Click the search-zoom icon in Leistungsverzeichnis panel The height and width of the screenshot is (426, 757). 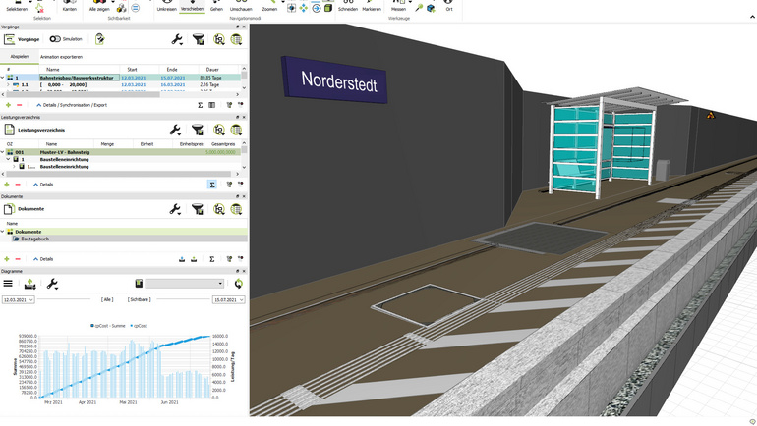point(218,130)
